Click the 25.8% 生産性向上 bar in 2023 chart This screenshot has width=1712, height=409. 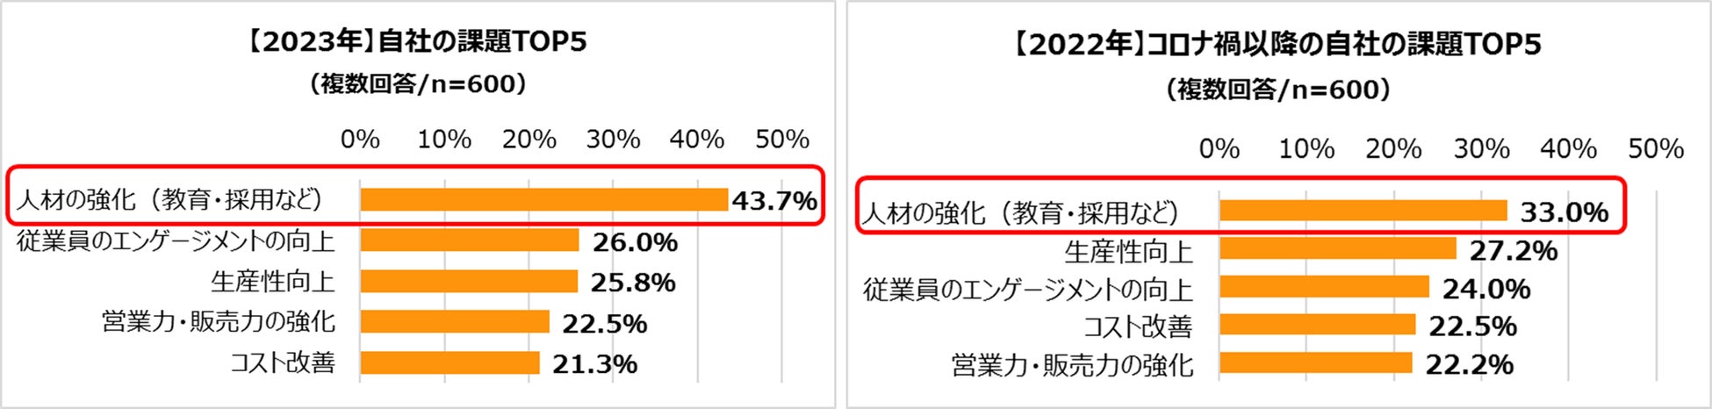[x=468, y=282]
